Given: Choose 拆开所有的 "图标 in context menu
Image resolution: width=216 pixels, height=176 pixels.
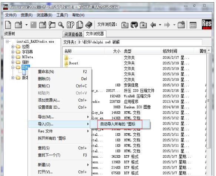Looking at the screenshot, I should coord(60,138).
